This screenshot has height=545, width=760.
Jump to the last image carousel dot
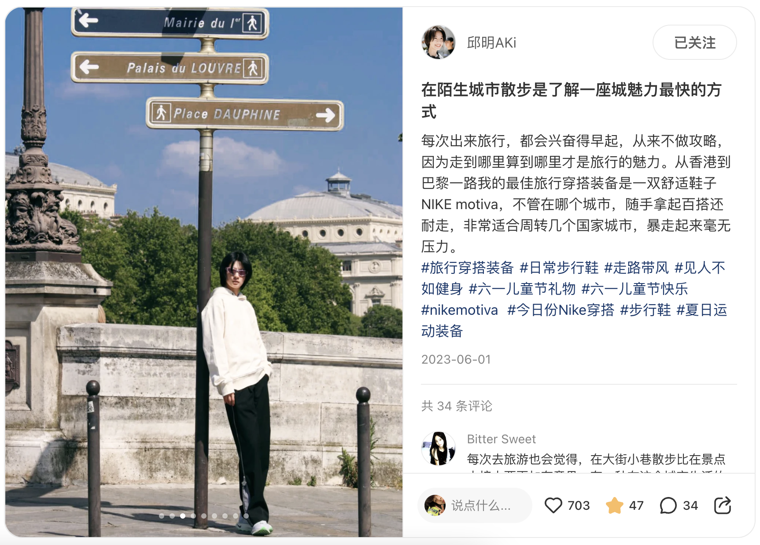click(x=246, y=516)
